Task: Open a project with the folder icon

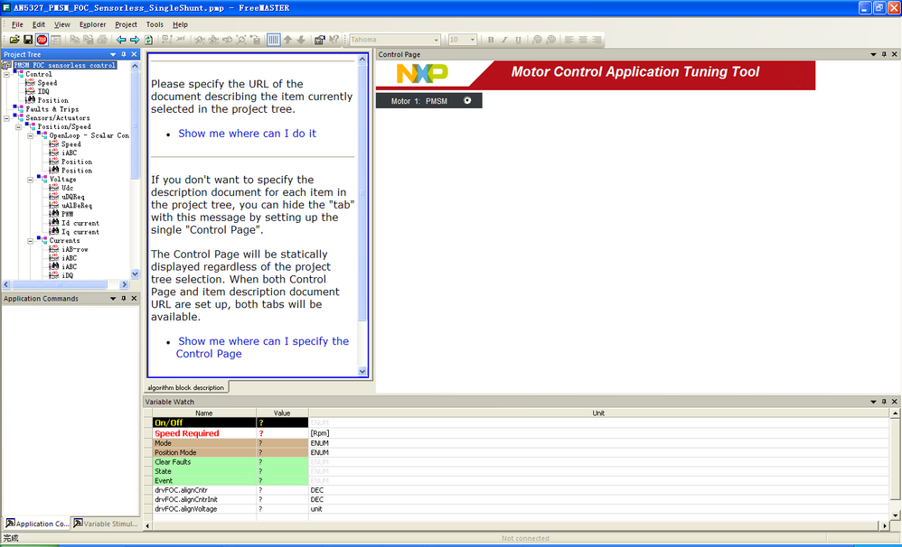Action: (x=14, y=40)
